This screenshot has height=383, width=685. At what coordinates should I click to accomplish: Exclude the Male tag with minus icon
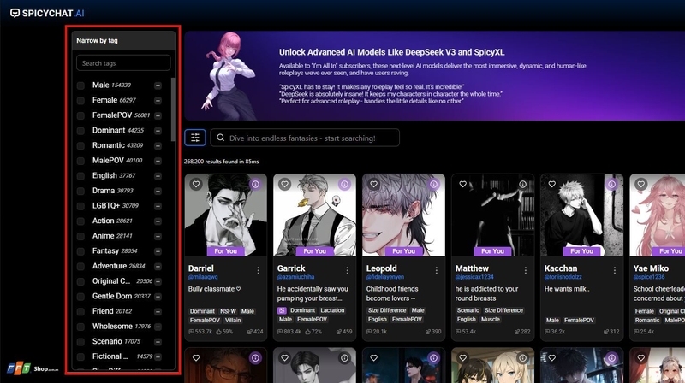[158, 85]
